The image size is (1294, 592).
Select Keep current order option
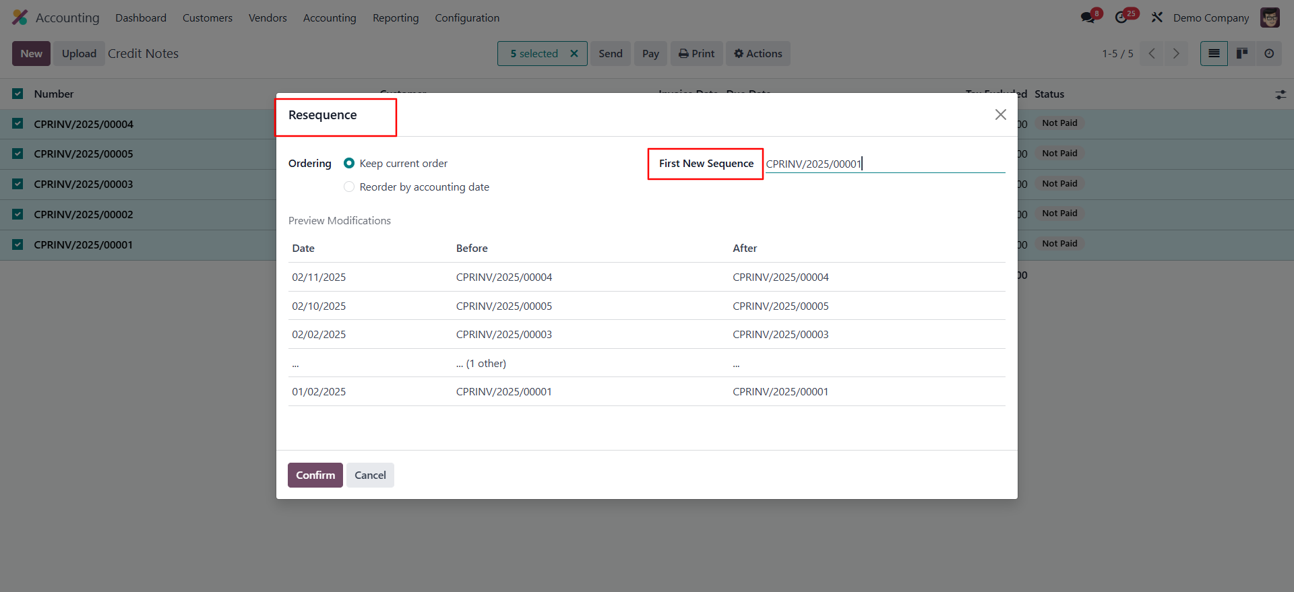[x=349, y=164]
